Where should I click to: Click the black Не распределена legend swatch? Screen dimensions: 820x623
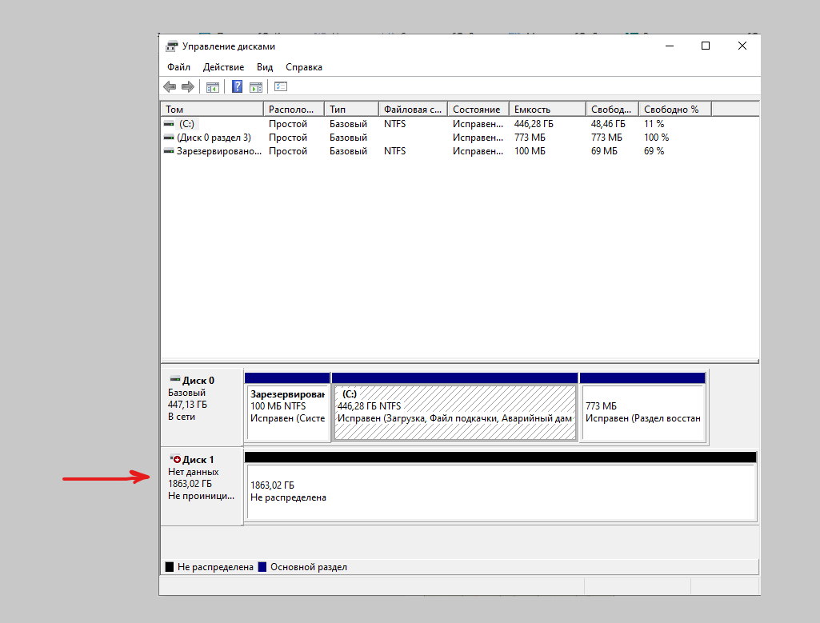170,567
